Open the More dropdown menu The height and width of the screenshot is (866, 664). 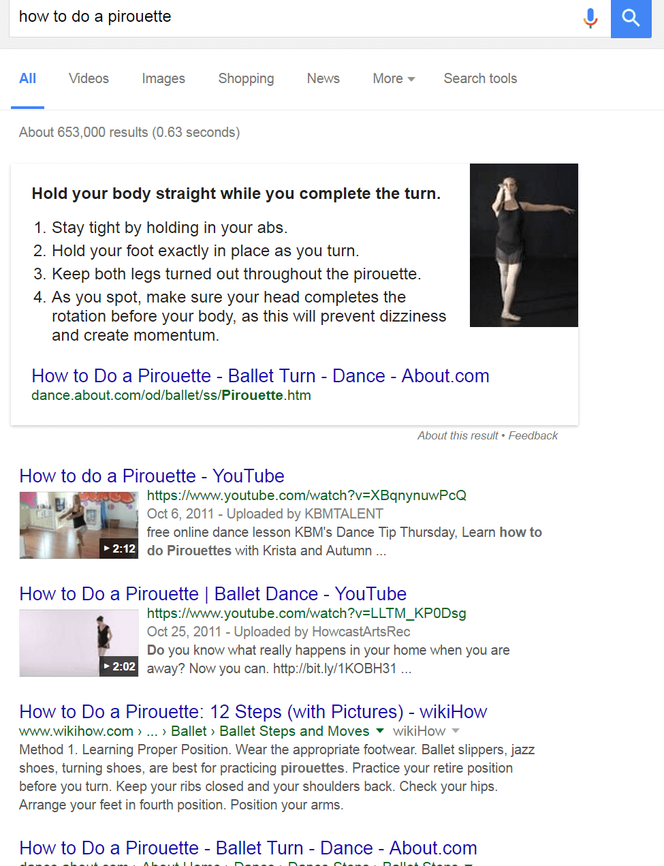coord(394,78)
